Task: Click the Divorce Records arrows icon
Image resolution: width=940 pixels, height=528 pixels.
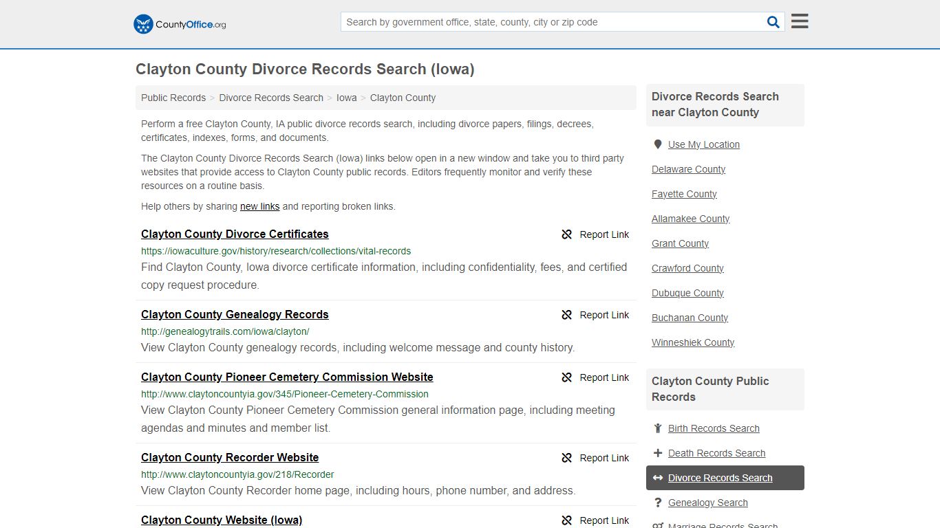Action: tap(658, 478)
